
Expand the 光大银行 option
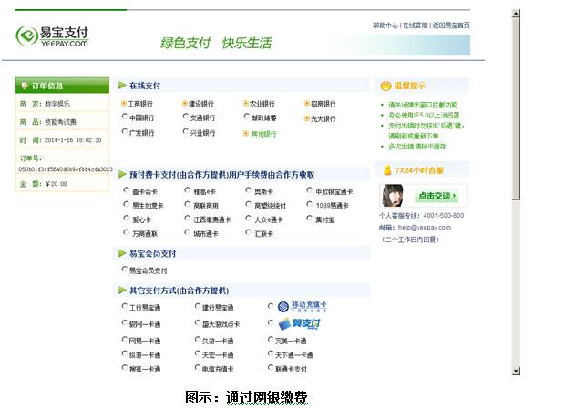[x=306, y=118]
